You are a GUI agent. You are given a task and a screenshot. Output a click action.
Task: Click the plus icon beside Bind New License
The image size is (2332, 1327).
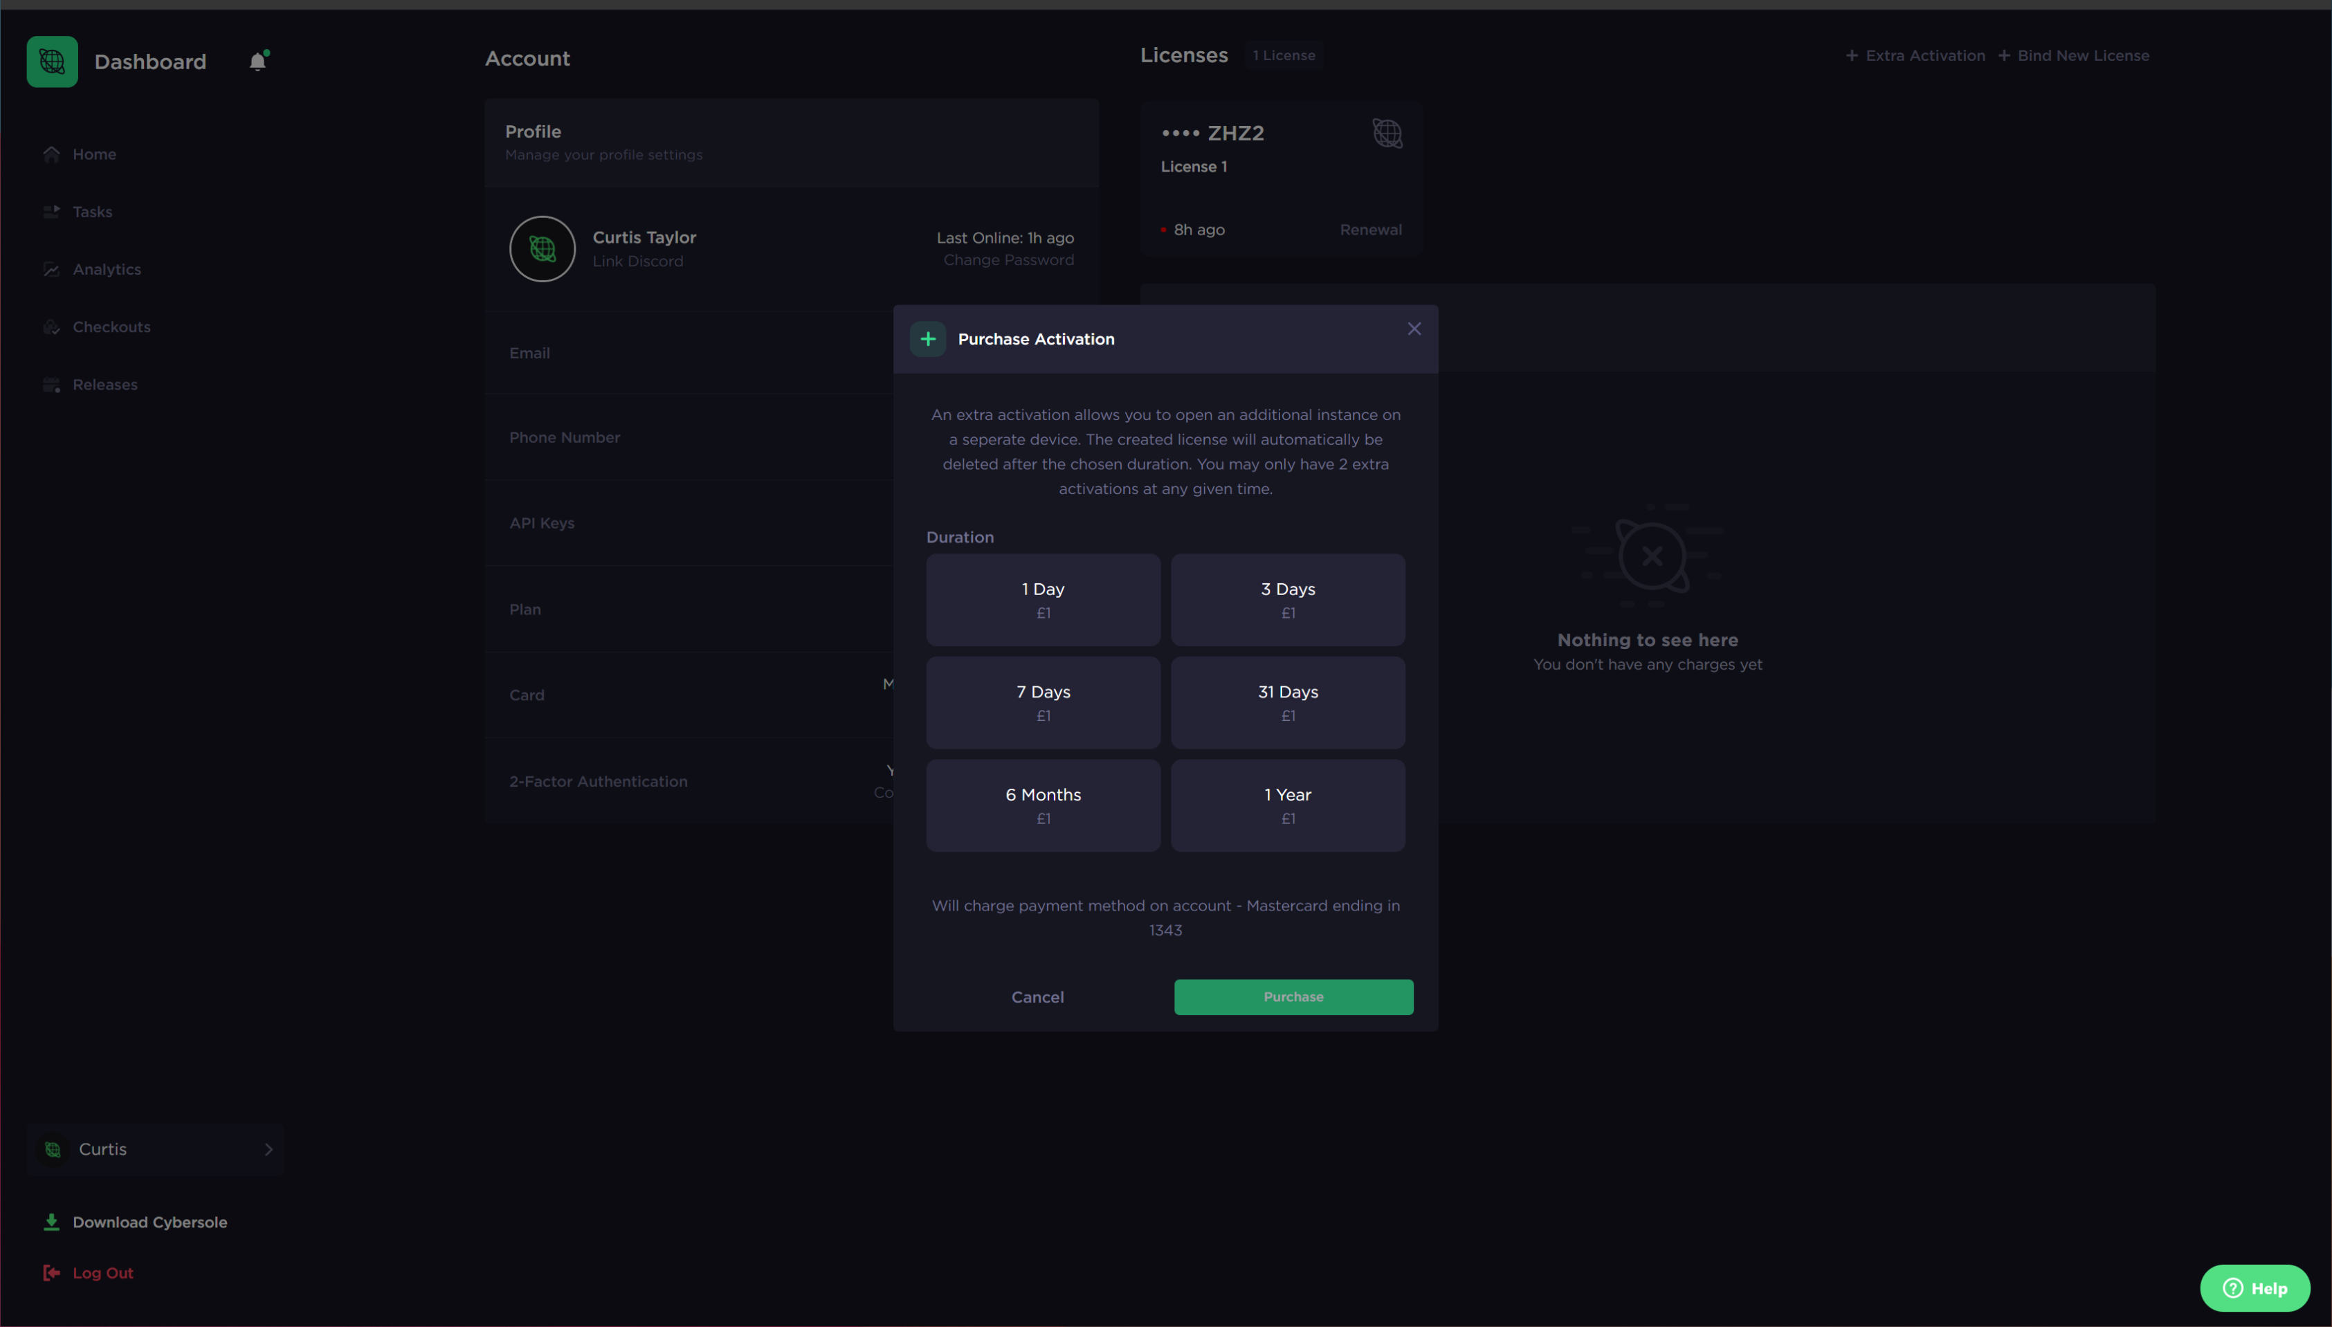(2003, 55)
